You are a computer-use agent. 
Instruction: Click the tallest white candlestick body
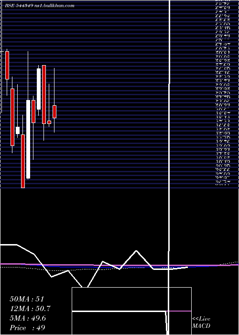(x=28, y=139)
